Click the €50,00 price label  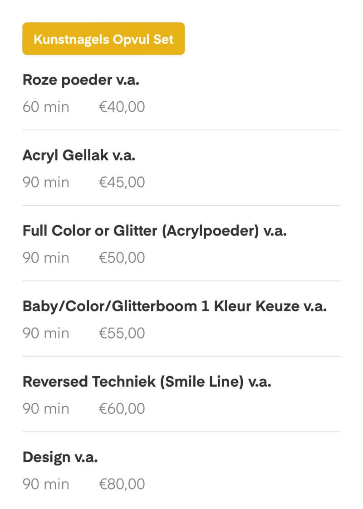coord(122,258)
